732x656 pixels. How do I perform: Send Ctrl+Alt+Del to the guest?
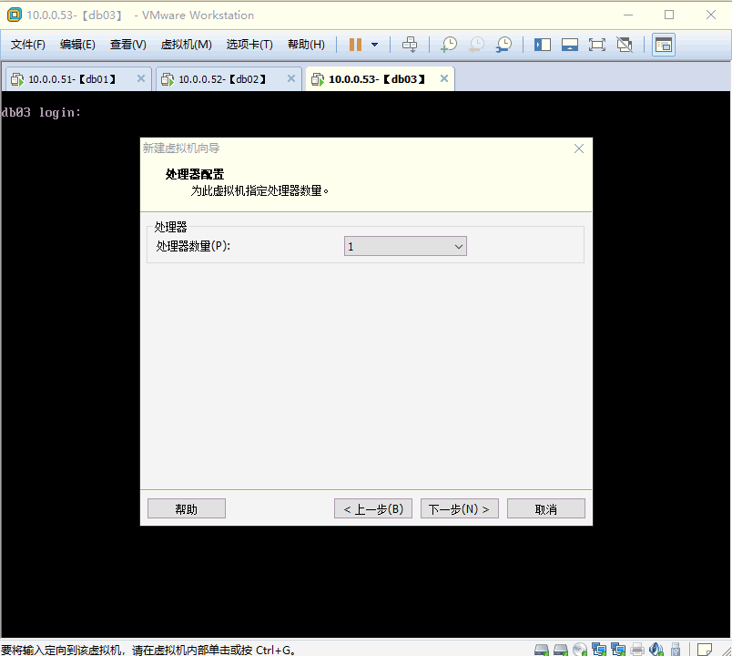410,44
